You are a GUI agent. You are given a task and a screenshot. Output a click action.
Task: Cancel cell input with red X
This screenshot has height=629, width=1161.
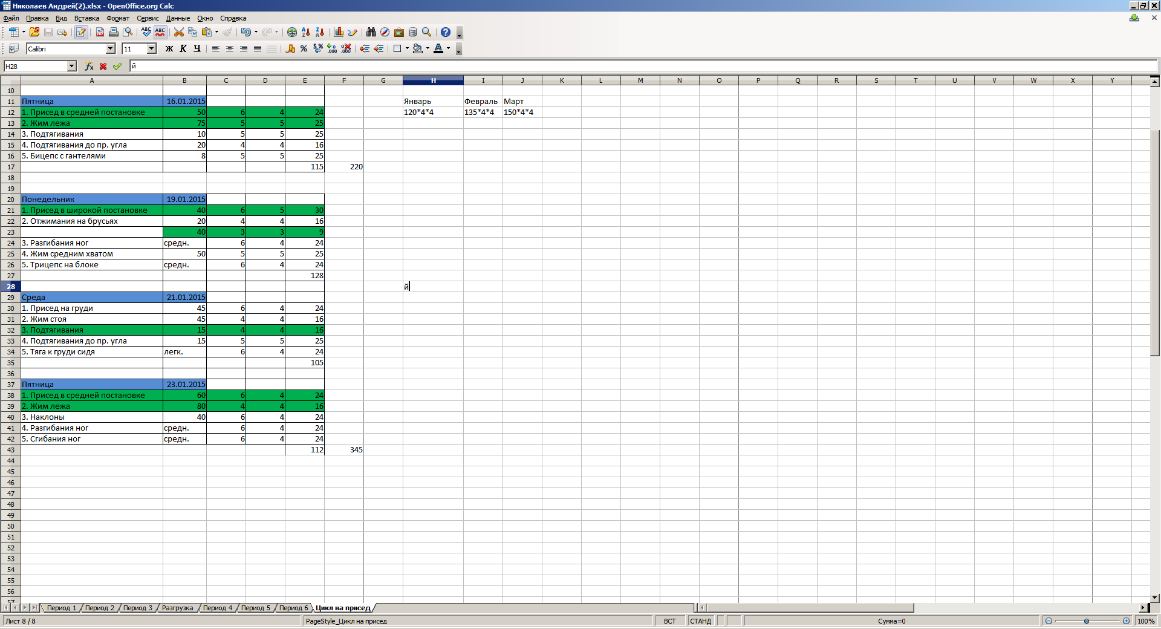(x=103, y=67)
